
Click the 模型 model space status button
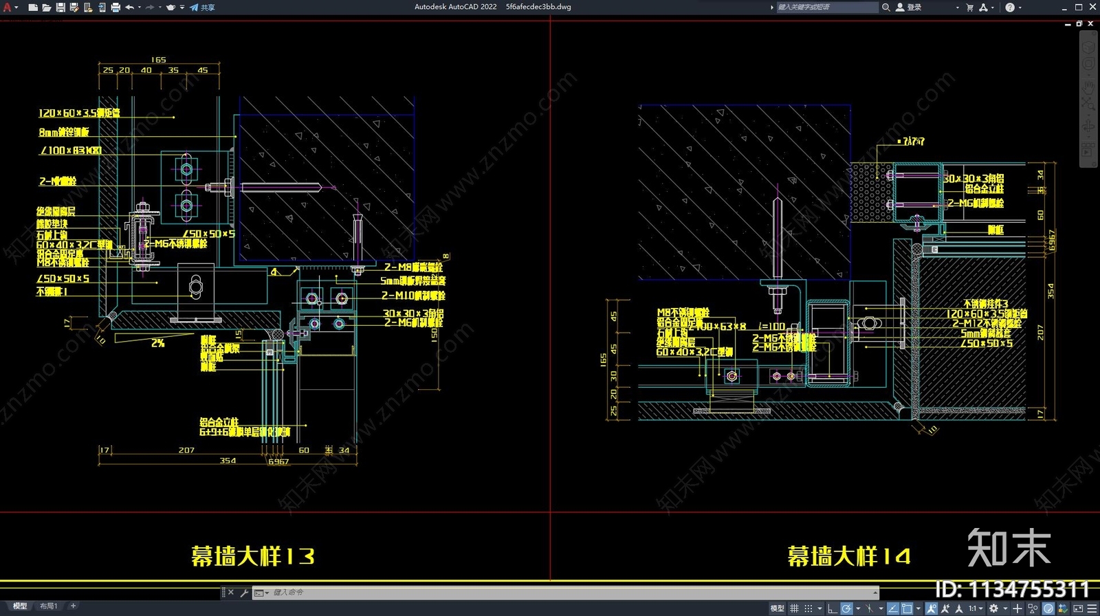coord(777,608)
